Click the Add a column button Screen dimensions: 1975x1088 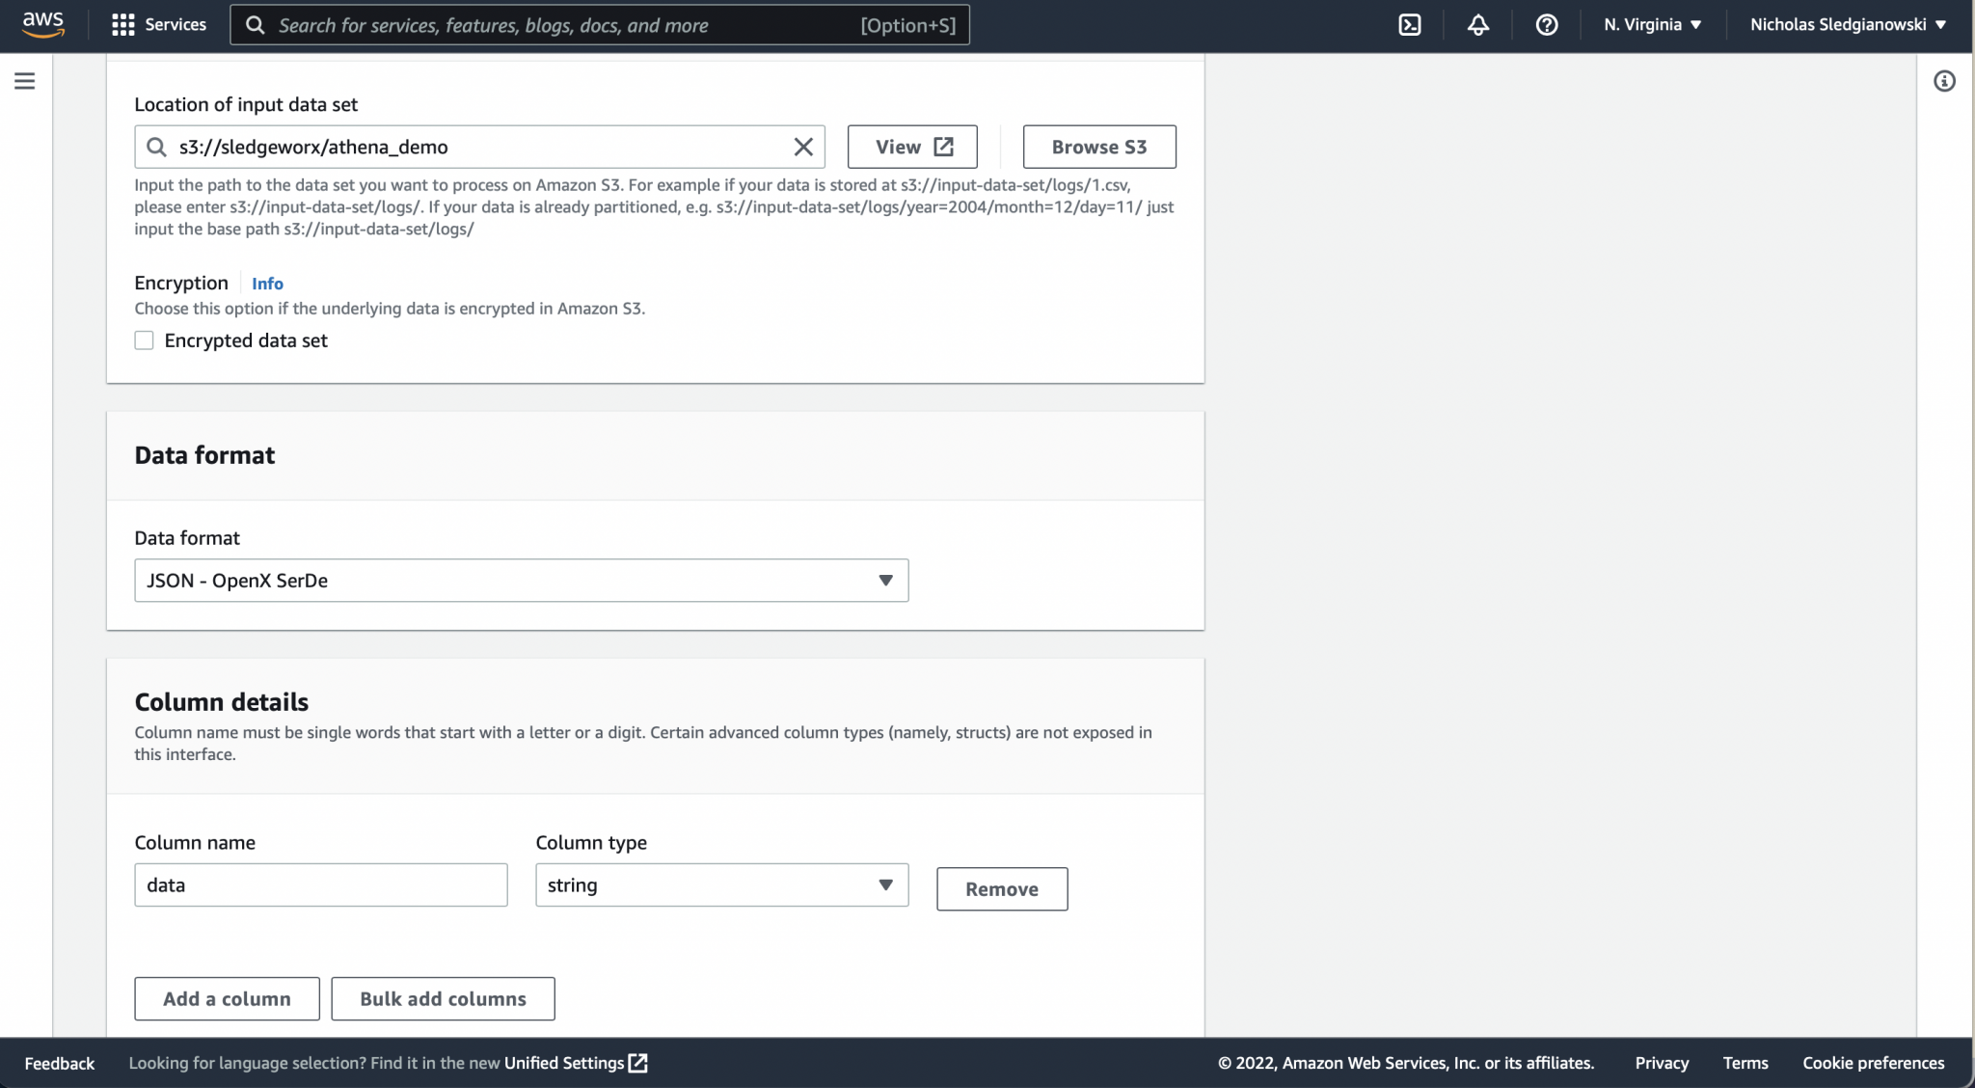(227, 998)
